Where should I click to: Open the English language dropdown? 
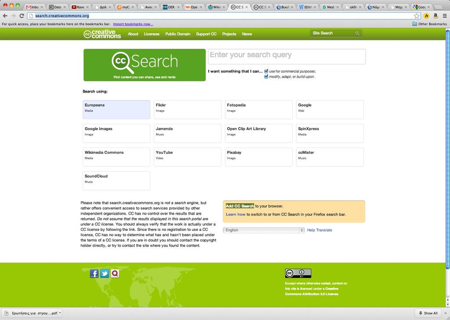[x=264, y=230]
